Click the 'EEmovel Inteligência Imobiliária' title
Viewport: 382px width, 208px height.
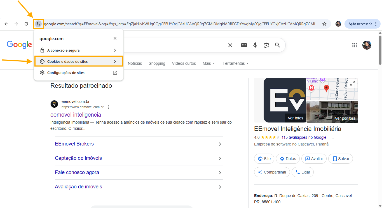click(298, 129)
